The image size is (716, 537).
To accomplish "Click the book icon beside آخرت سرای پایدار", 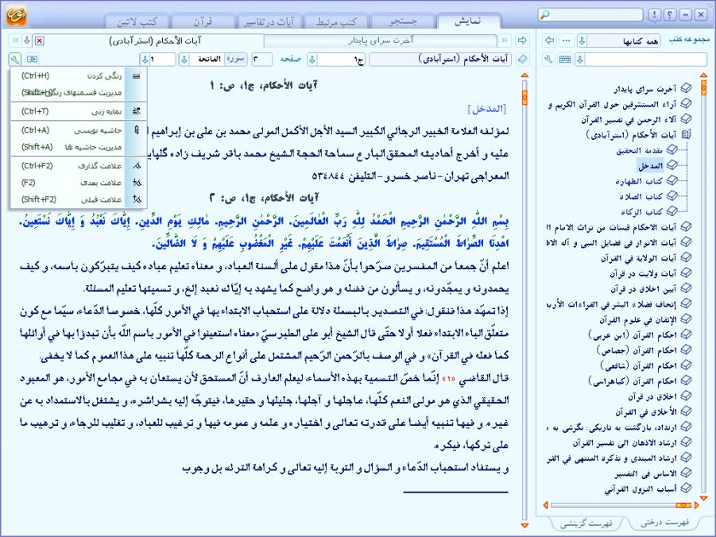I will pos(686,89).
